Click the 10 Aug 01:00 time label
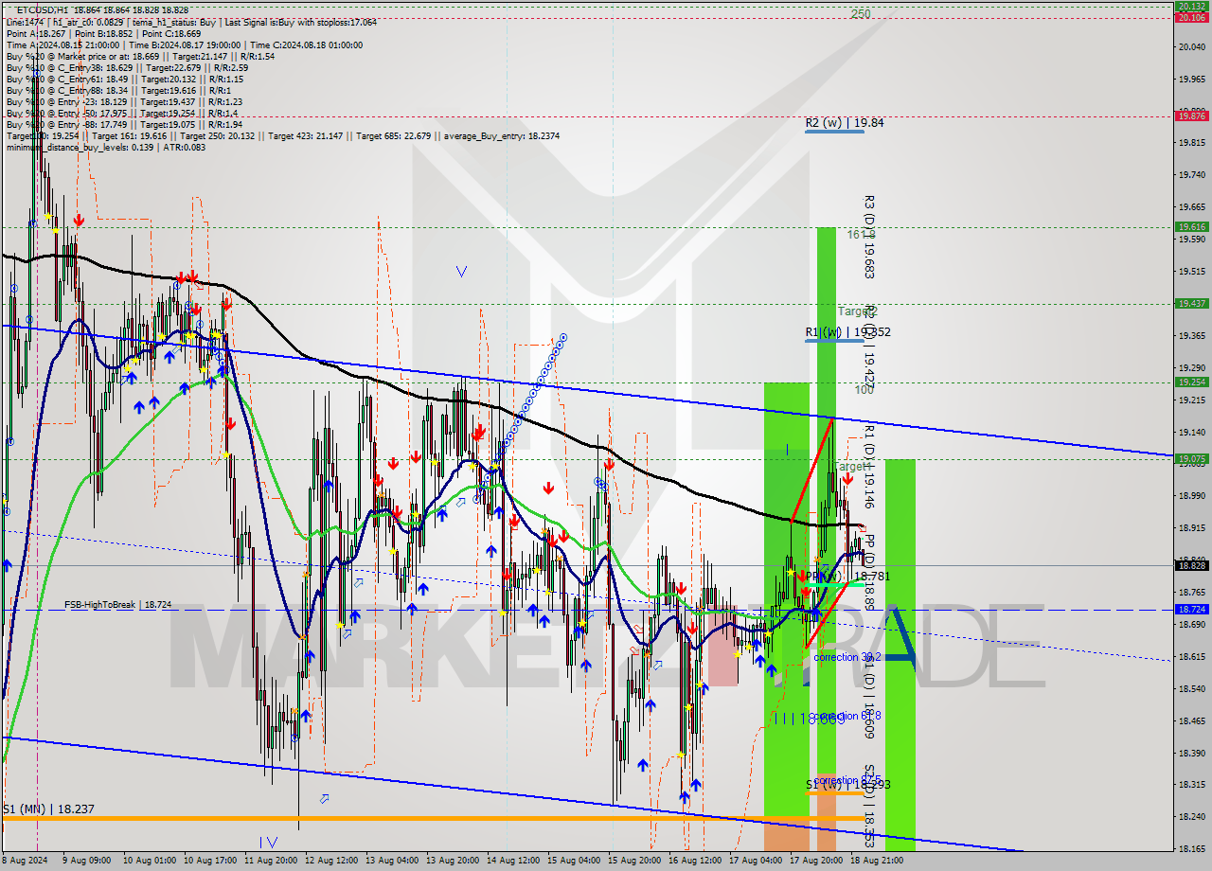 coord(148,862)
